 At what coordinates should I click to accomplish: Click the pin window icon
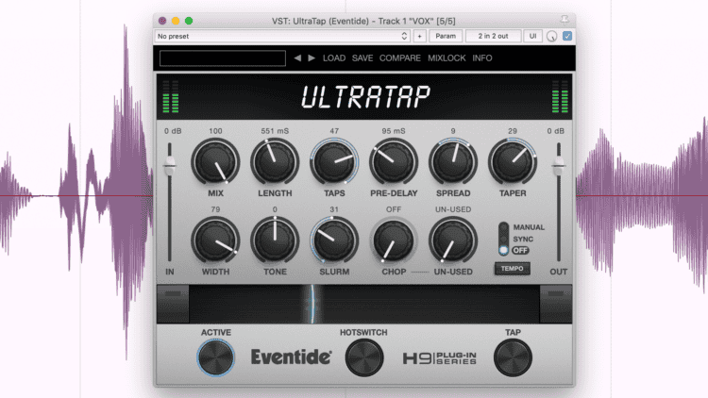tap(565, 20)
